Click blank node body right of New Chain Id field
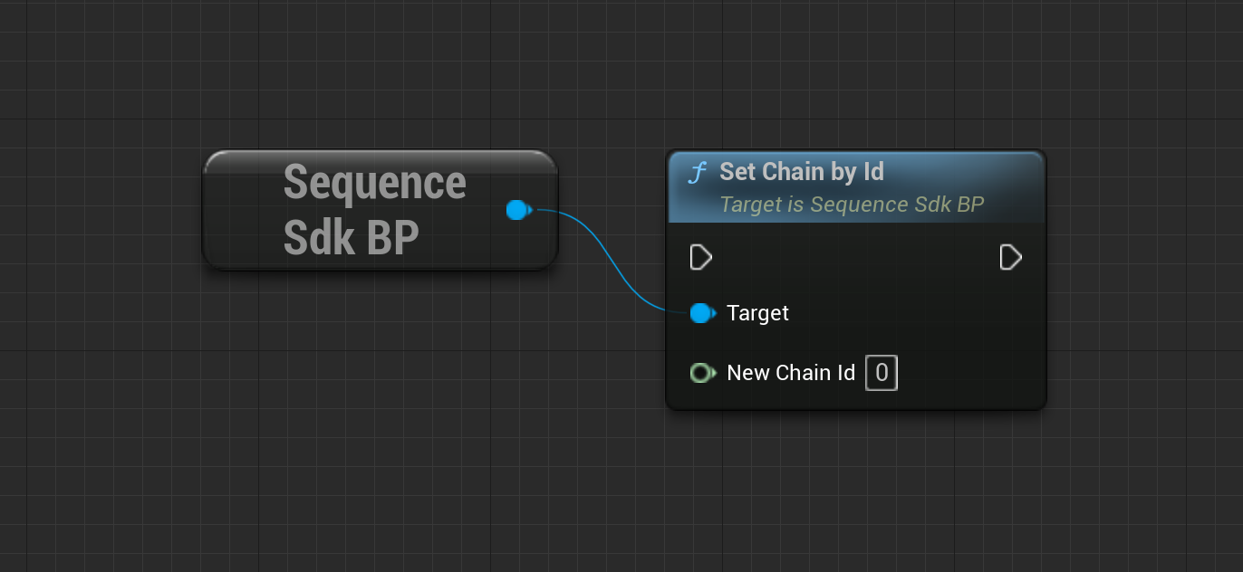 pyautogui.click(x=969, y=373)
